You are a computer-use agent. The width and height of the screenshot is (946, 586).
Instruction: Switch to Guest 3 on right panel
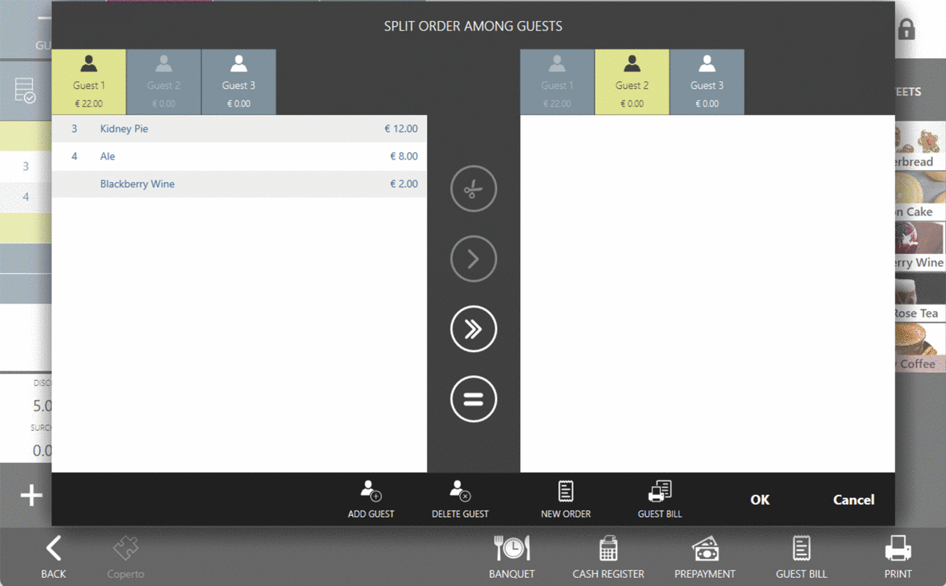pyautogui.click(x=707, y=83)
